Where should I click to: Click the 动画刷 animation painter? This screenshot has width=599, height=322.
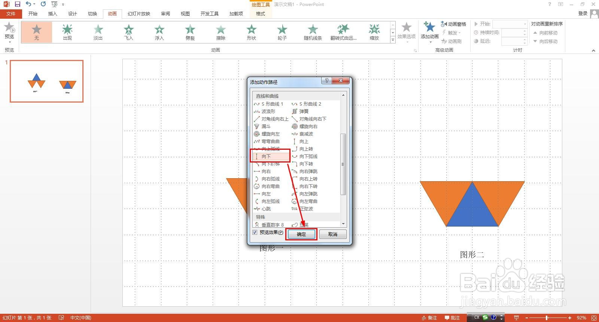451,41
